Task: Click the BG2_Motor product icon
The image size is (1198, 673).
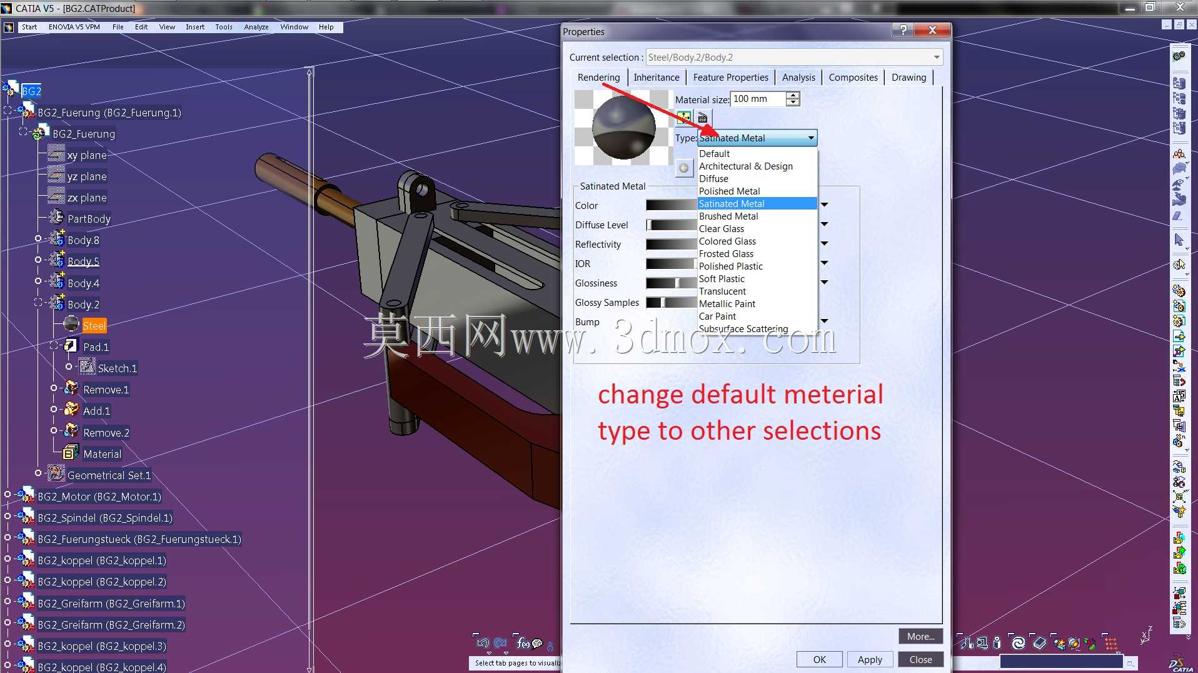Action: click(26, 495)
